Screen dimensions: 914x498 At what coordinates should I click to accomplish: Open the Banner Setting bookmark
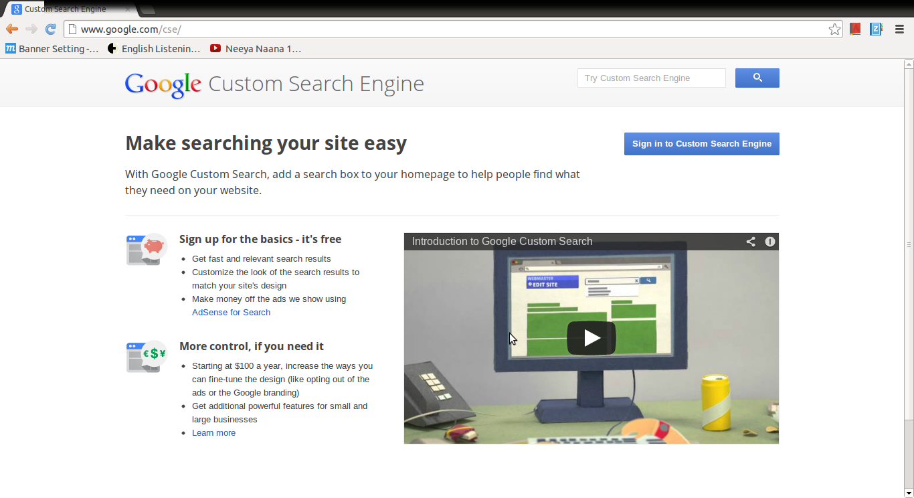52,48
